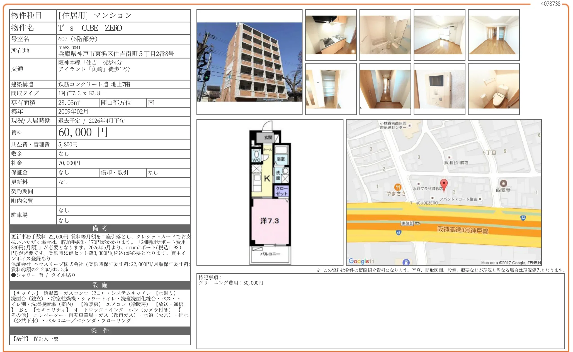Screen dimensions: 573x352
Task: Click the やまさき restaurant icon on the map
Action: point(398,187)
